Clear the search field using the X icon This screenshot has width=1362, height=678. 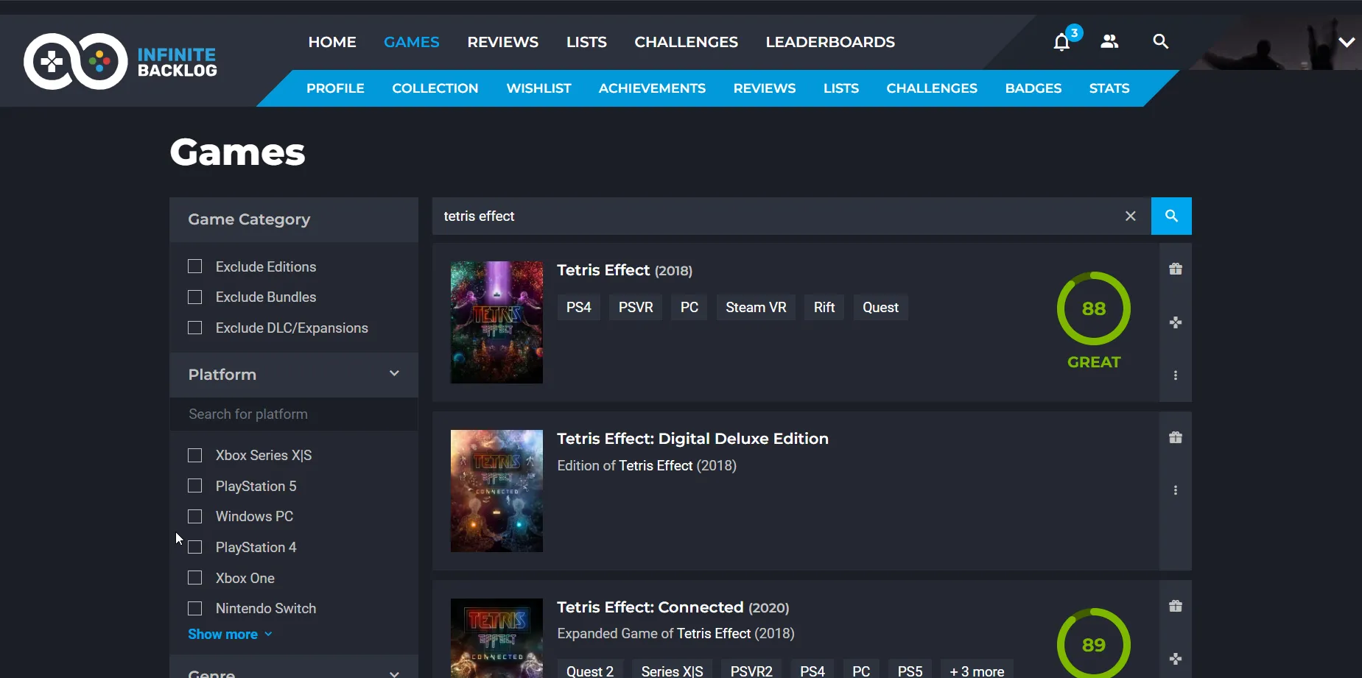point(1131,216)
